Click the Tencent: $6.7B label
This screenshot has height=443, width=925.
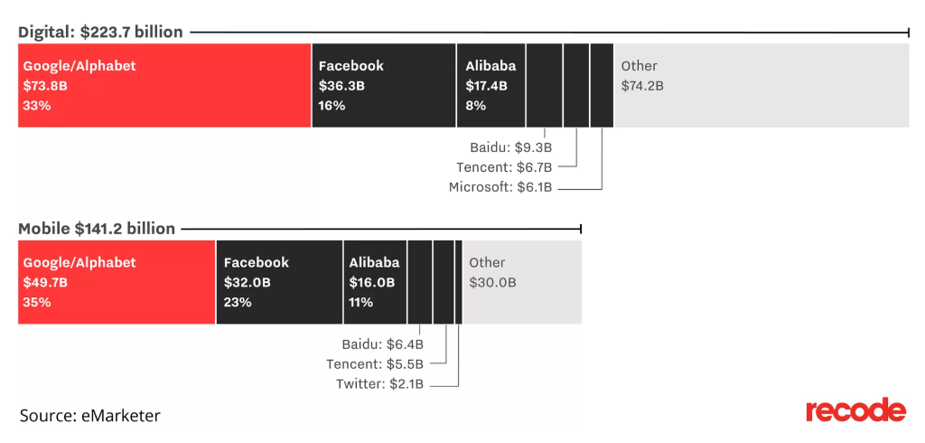(504, 167)
